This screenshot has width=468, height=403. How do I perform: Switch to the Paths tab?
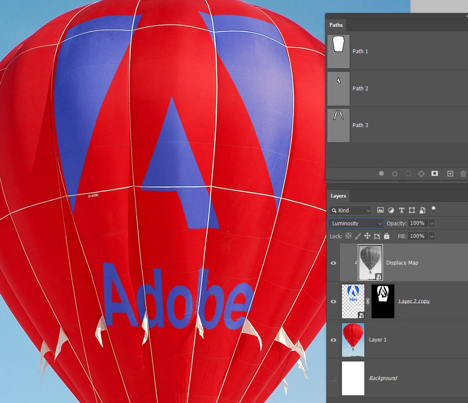(336, 25)
